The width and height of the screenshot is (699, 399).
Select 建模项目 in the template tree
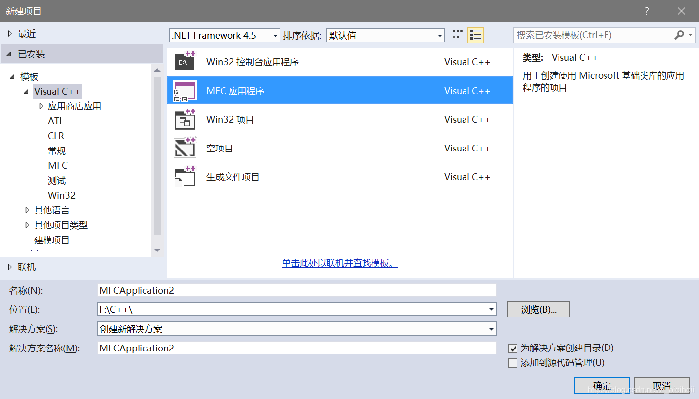pyautogui.click(x=52, y=240)
